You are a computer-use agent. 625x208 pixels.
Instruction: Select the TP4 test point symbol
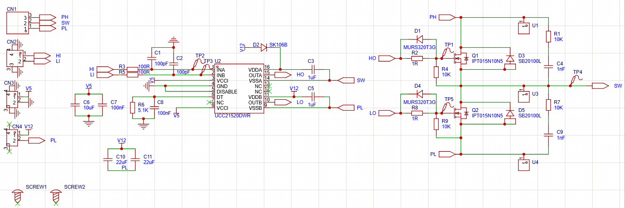576,80
